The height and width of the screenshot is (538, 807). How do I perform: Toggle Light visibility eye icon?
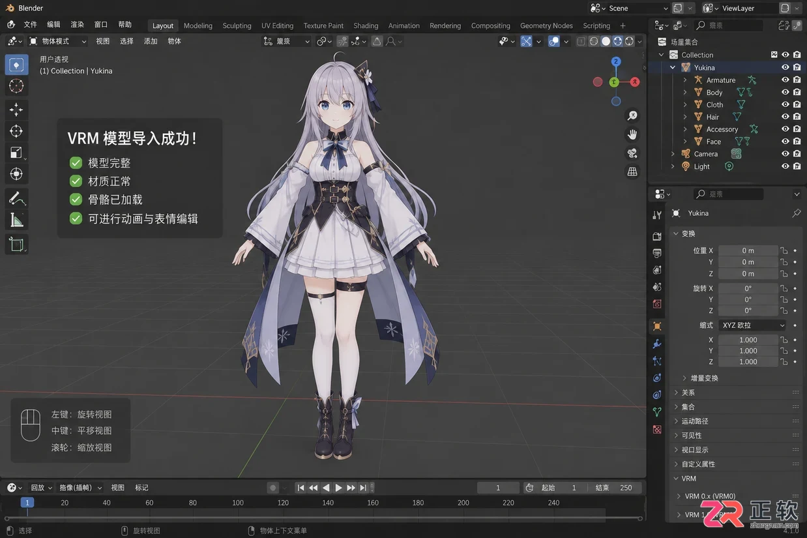click(x=785, y=166)
